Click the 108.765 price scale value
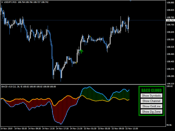The width and height of the screenshot is (175, 131). tap(170, 17)
